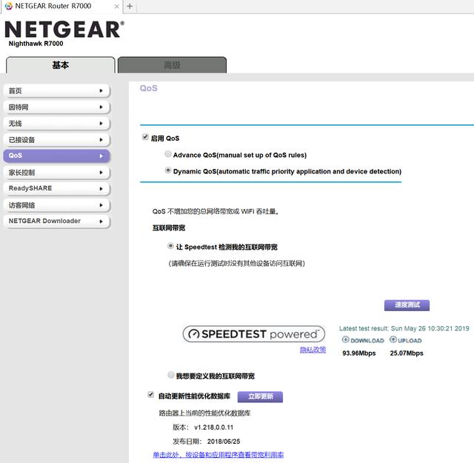Click the QoS page heading
Viewport: 474px width, 463px height.
[148, 88]
